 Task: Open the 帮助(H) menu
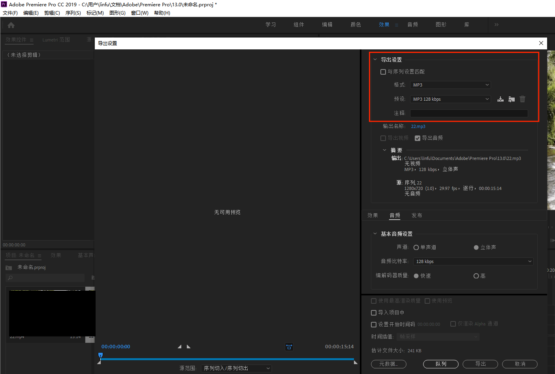(x=162, y=13)
